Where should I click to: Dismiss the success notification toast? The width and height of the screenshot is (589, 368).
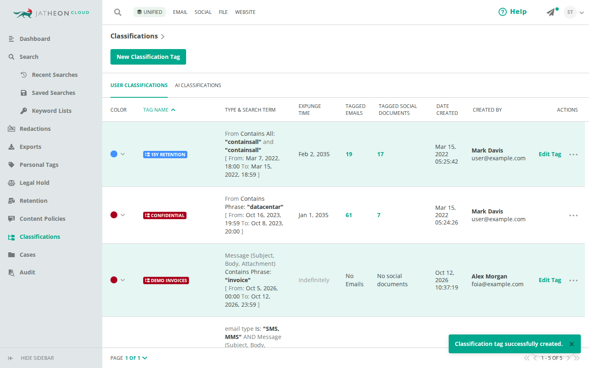pos(572,344)
